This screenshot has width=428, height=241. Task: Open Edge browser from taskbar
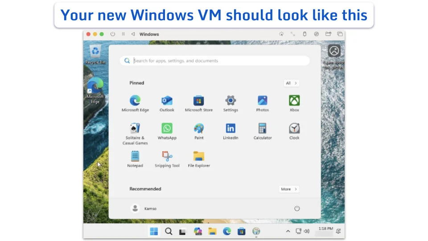(x=227, y=232)
